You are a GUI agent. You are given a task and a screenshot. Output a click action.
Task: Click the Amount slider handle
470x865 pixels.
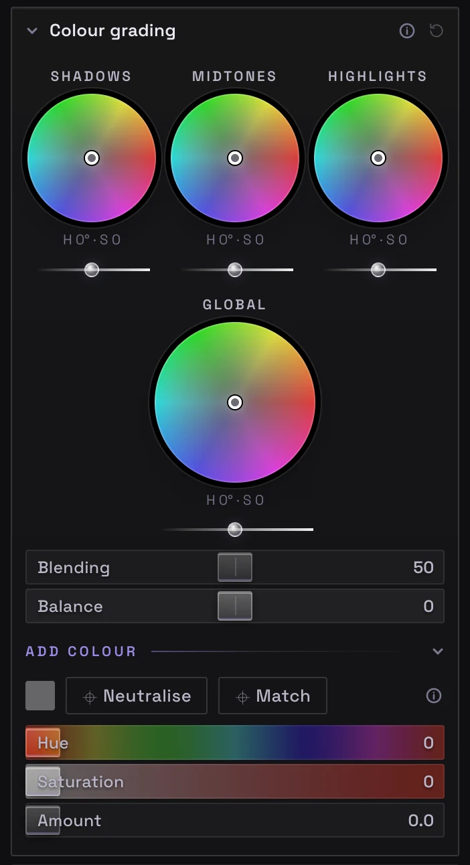[x=43, y=821]
